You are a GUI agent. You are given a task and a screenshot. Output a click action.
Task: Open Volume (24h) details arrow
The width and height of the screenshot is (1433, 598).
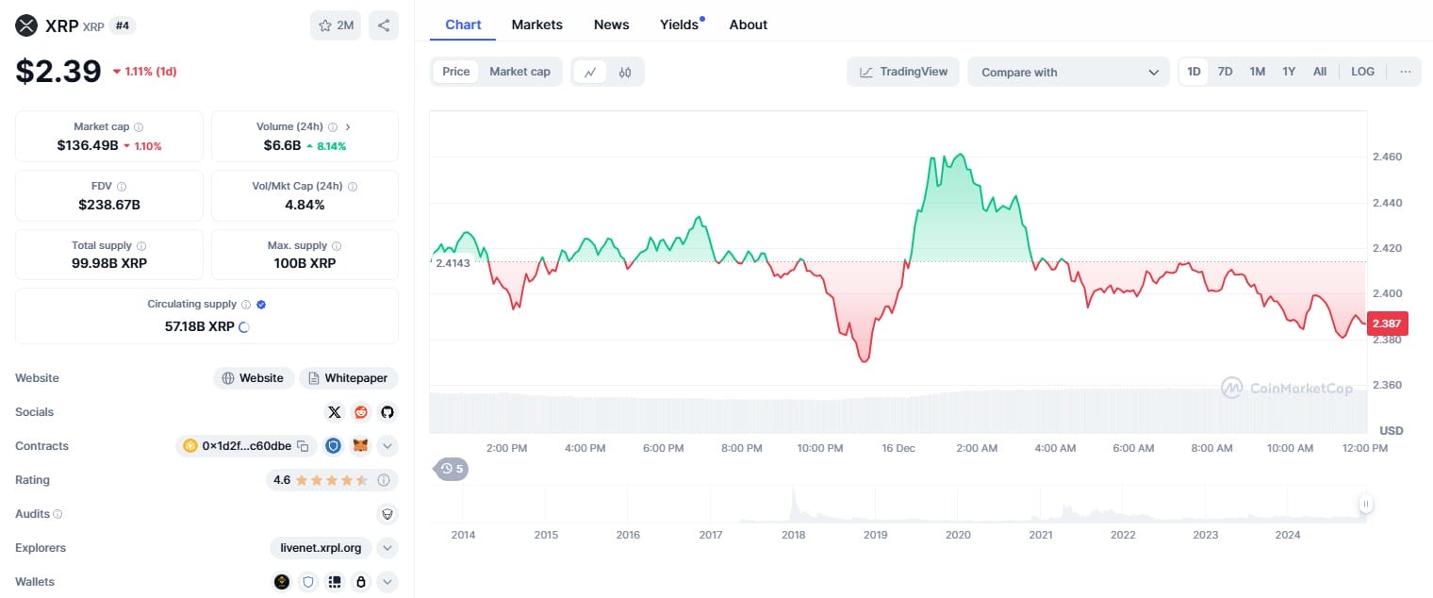[348, 126]
